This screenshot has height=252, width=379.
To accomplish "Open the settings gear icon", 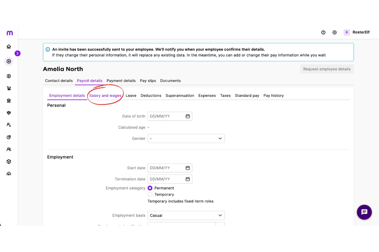I will point(334,32).
